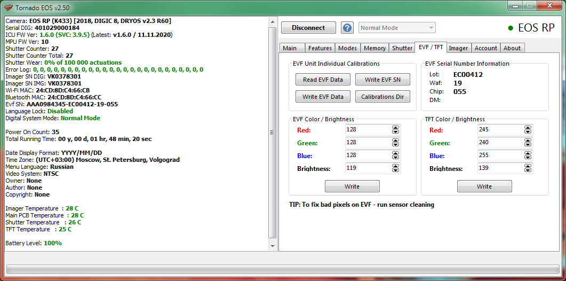
Task: Click the Bluetooth MAC address 24:CD:8D:C4:66:CC
Action: (x=75, y=97)
